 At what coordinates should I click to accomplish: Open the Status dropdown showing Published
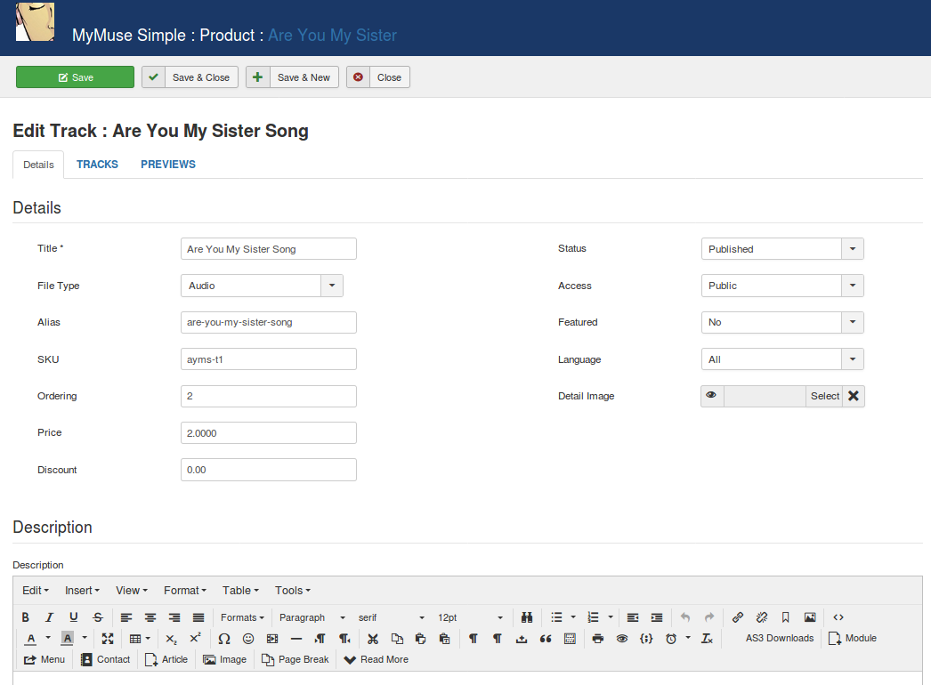tap(781, 249)
